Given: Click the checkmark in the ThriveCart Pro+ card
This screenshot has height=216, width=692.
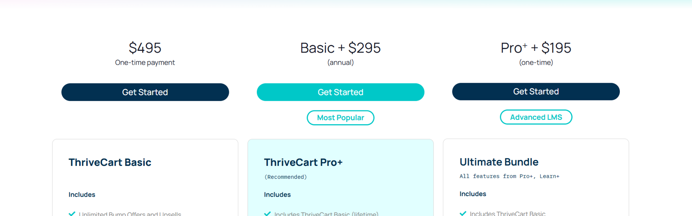Looking at the screenshot, I should [267, 213].
